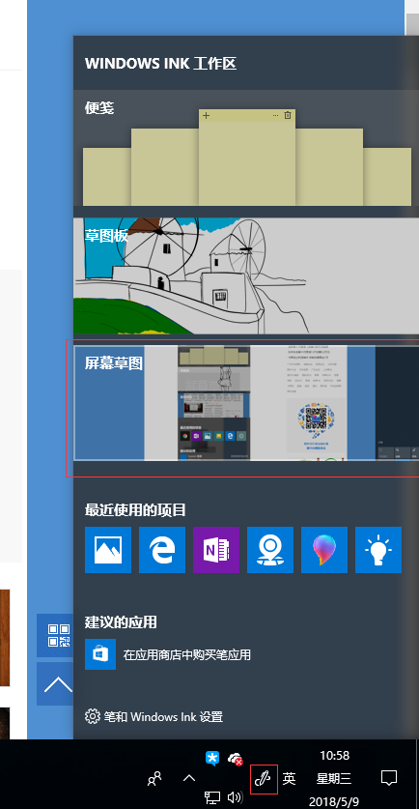Open the People icon in taskbar

click(154, 779)
